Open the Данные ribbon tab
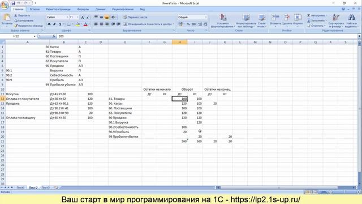This screenshot has width=362, height=204. coord(101,9)
